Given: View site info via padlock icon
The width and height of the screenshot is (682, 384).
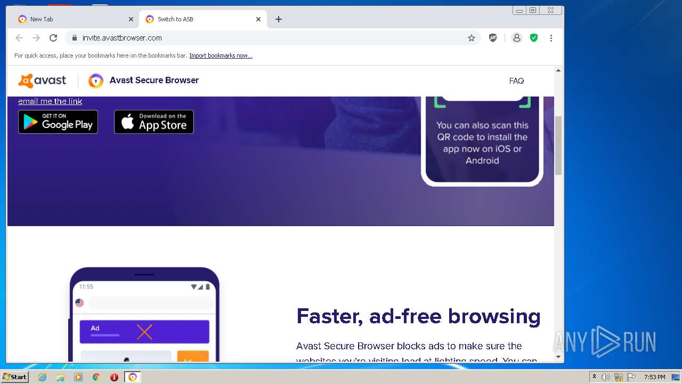Looking at the screenshot, I should tap(74, 38).
